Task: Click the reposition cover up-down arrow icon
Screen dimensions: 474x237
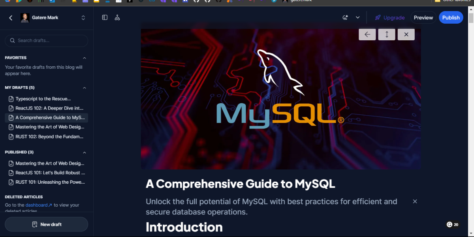Action: pyautogui.click(x=387, y=34)
